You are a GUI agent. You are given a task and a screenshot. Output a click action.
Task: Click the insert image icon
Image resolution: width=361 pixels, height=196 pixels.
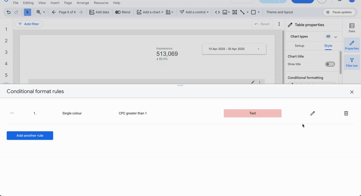click(225, 12)
